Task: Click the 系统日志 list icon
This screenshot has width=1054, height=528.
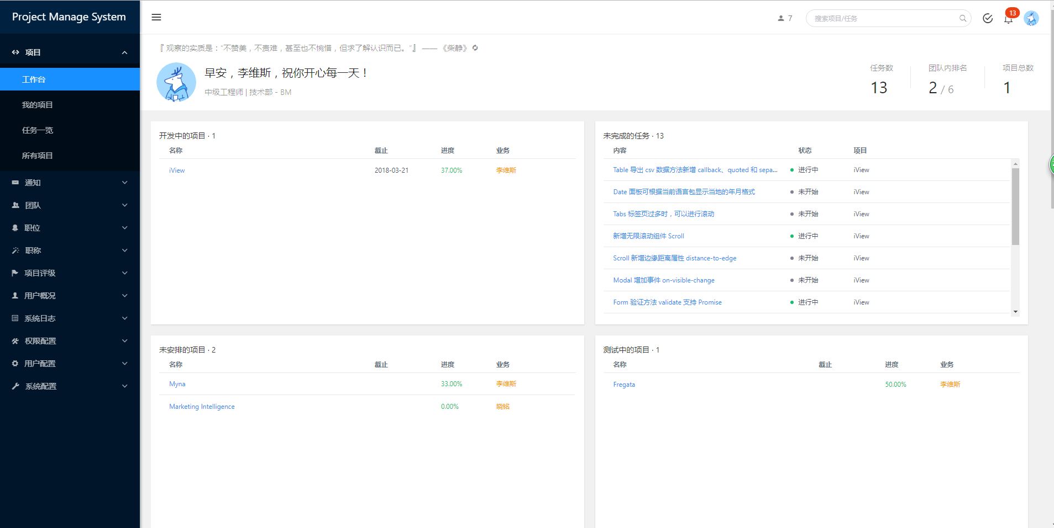Action: pos(15,318)
